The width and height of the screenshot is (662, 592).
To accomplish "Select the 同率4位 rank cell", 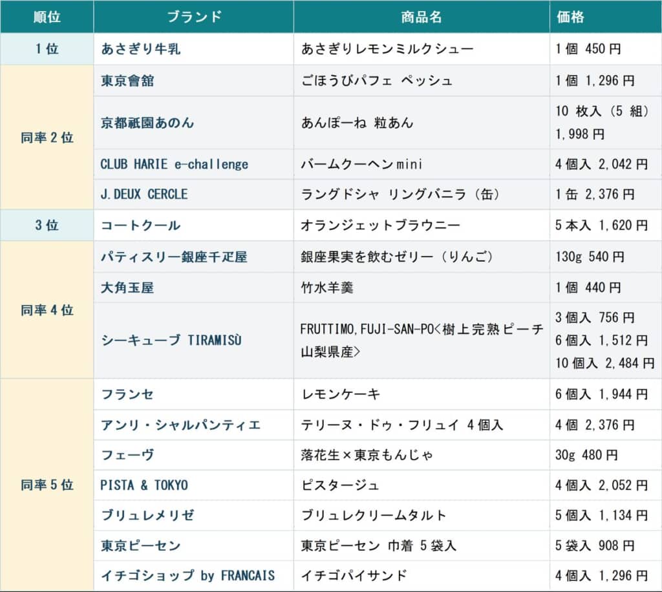I will 47,310.
